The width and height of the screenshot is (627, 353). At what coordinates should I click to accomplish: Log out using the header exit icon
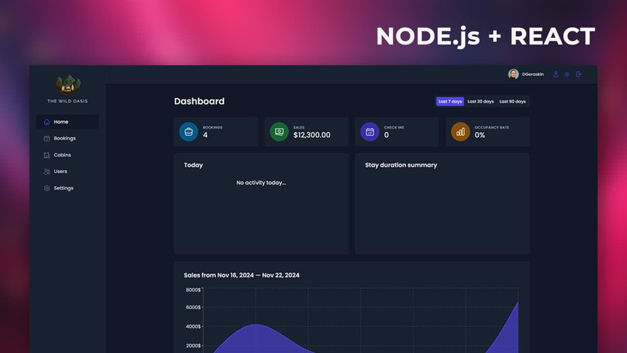point(579,75)
